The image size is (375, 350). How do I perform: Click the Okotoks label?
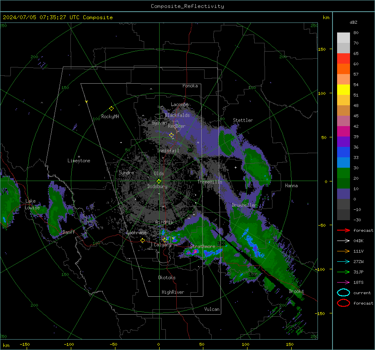167,278
